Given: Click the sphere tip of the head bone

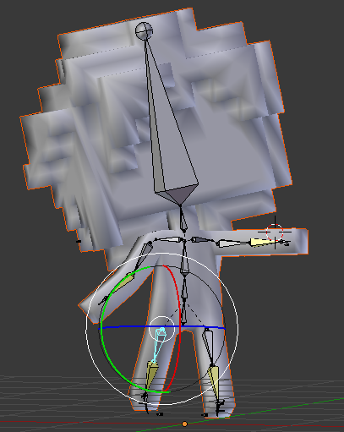Looking at the screenshot, I should point(144,30).
